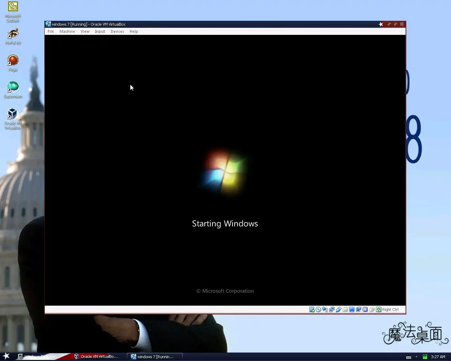Click the shared folders status icon

(345, 310)
